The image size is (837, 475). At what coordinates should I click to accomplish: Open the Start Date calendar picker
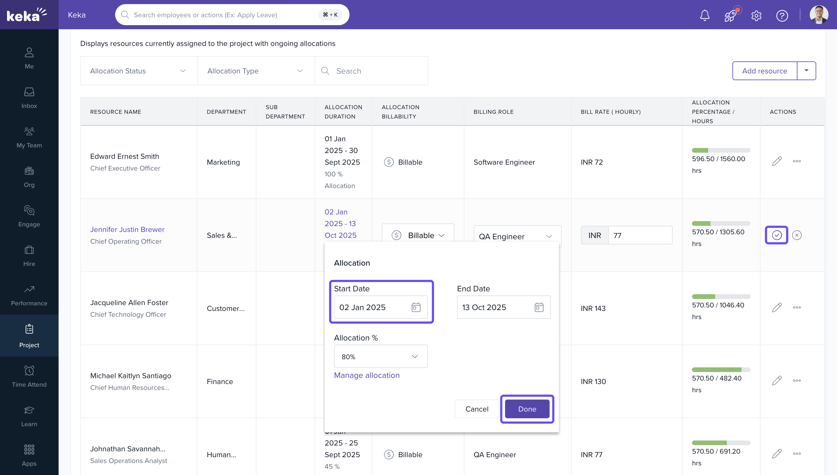[416, 307]
